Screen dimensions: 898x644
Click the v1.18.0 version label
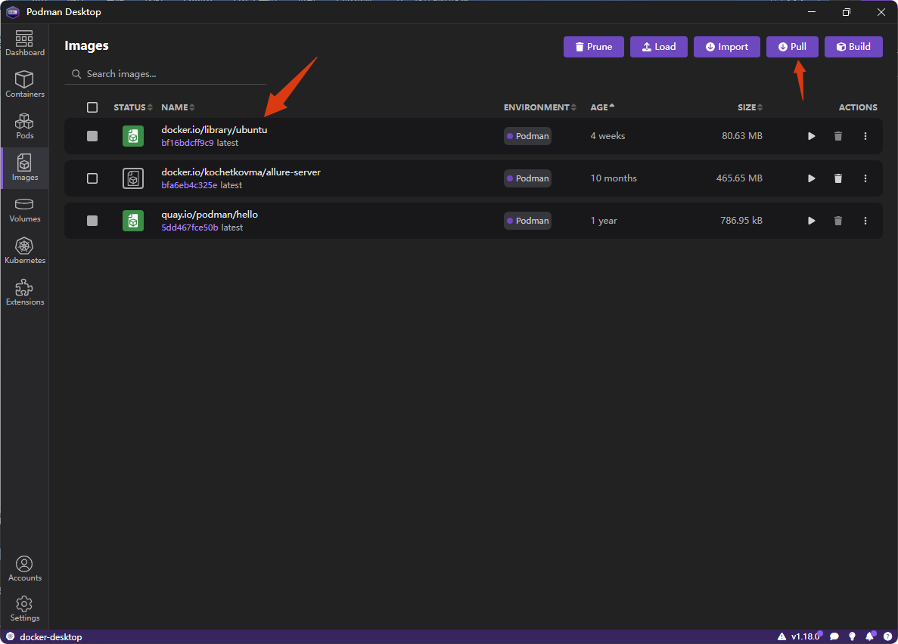coord(805,636)
